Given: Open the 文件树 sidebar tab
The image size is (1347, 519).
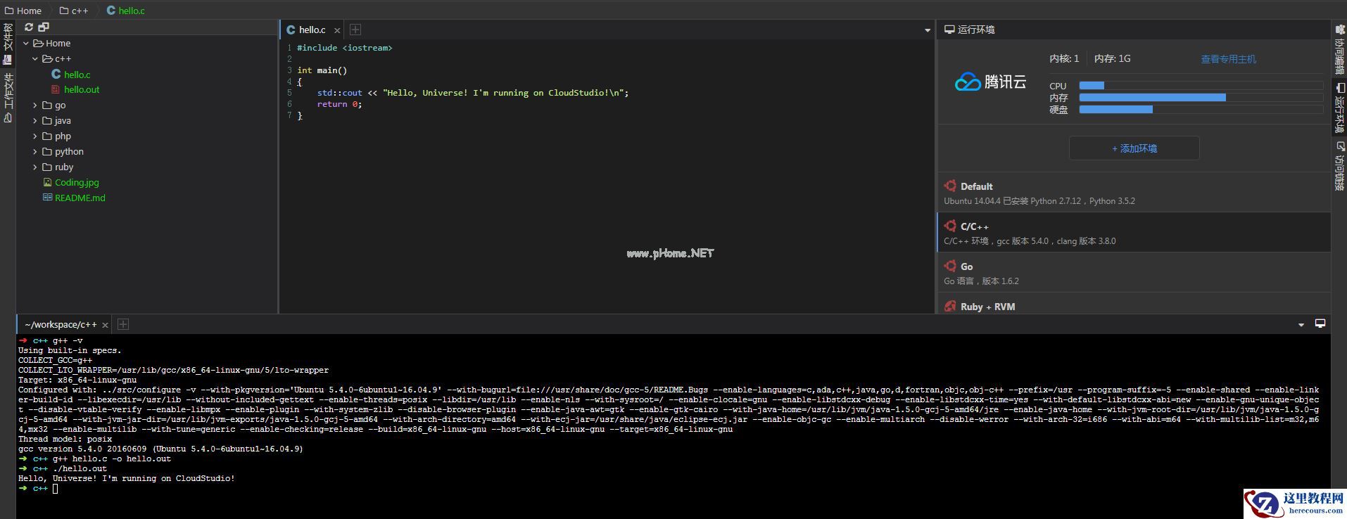Looking at the screenshot, I should [8, 44].
